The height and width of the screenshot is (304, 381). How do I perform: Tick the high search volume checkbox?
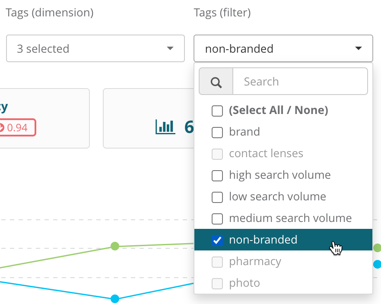(x=217, y=175)
